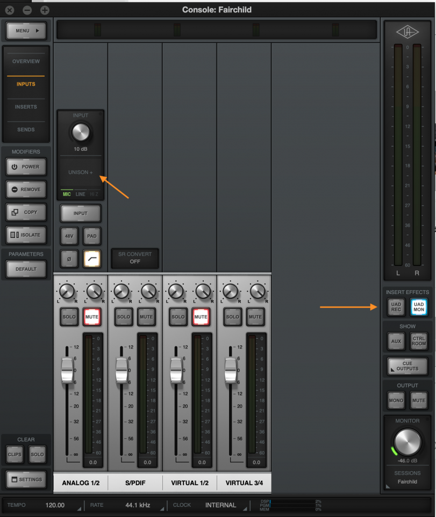Click the S/PDIF channel label
436x517 pixels.
135,483
